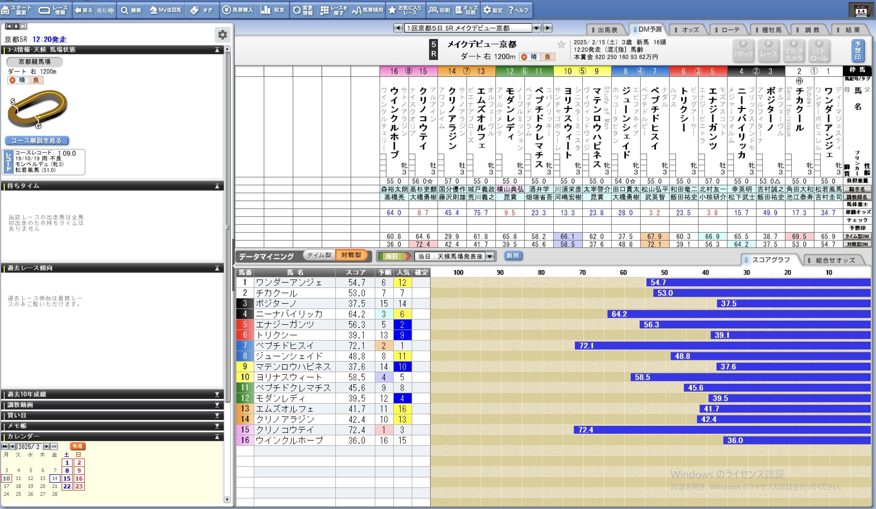Select date 22 in the calendar

67,486
